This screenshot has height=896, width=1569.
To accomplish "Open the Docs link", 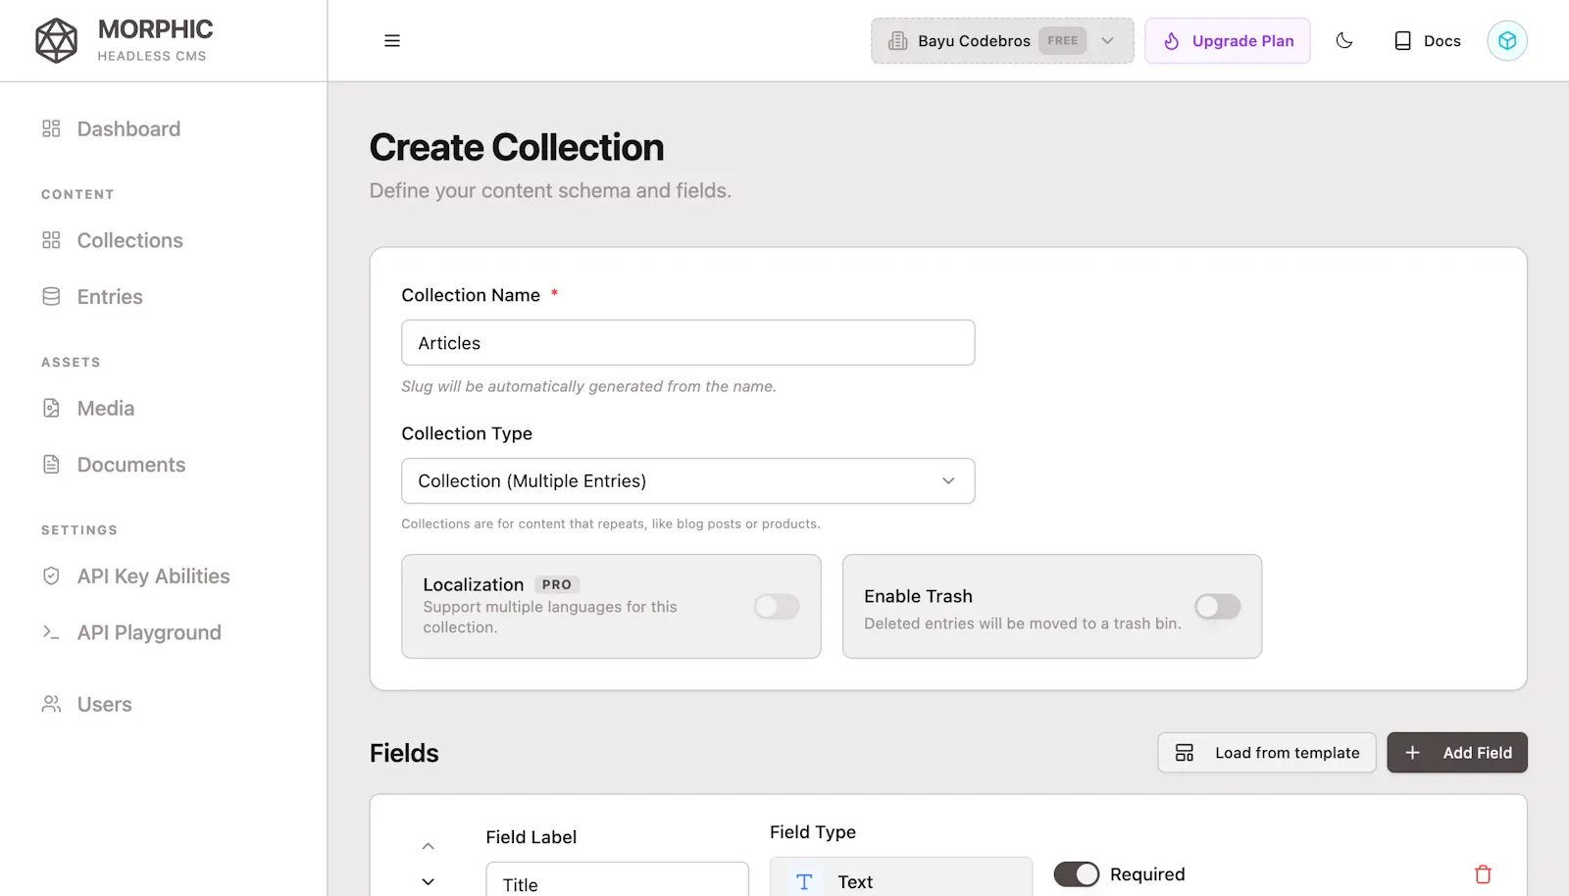I will [1427, 40].
